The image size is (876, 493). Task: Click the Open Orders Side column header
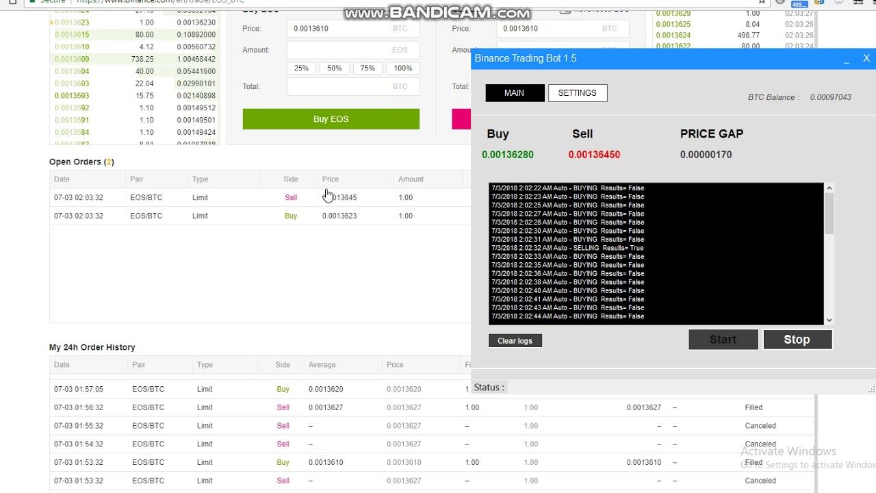(x=291, y=179)
